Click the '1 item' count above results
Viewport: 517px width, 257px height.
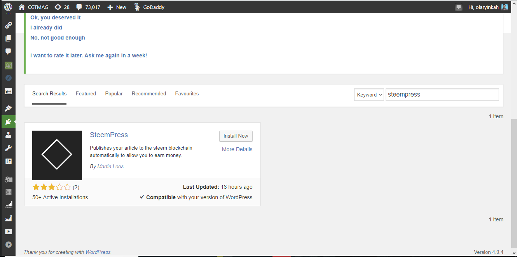pyautogui.click(x=496, y=116)
